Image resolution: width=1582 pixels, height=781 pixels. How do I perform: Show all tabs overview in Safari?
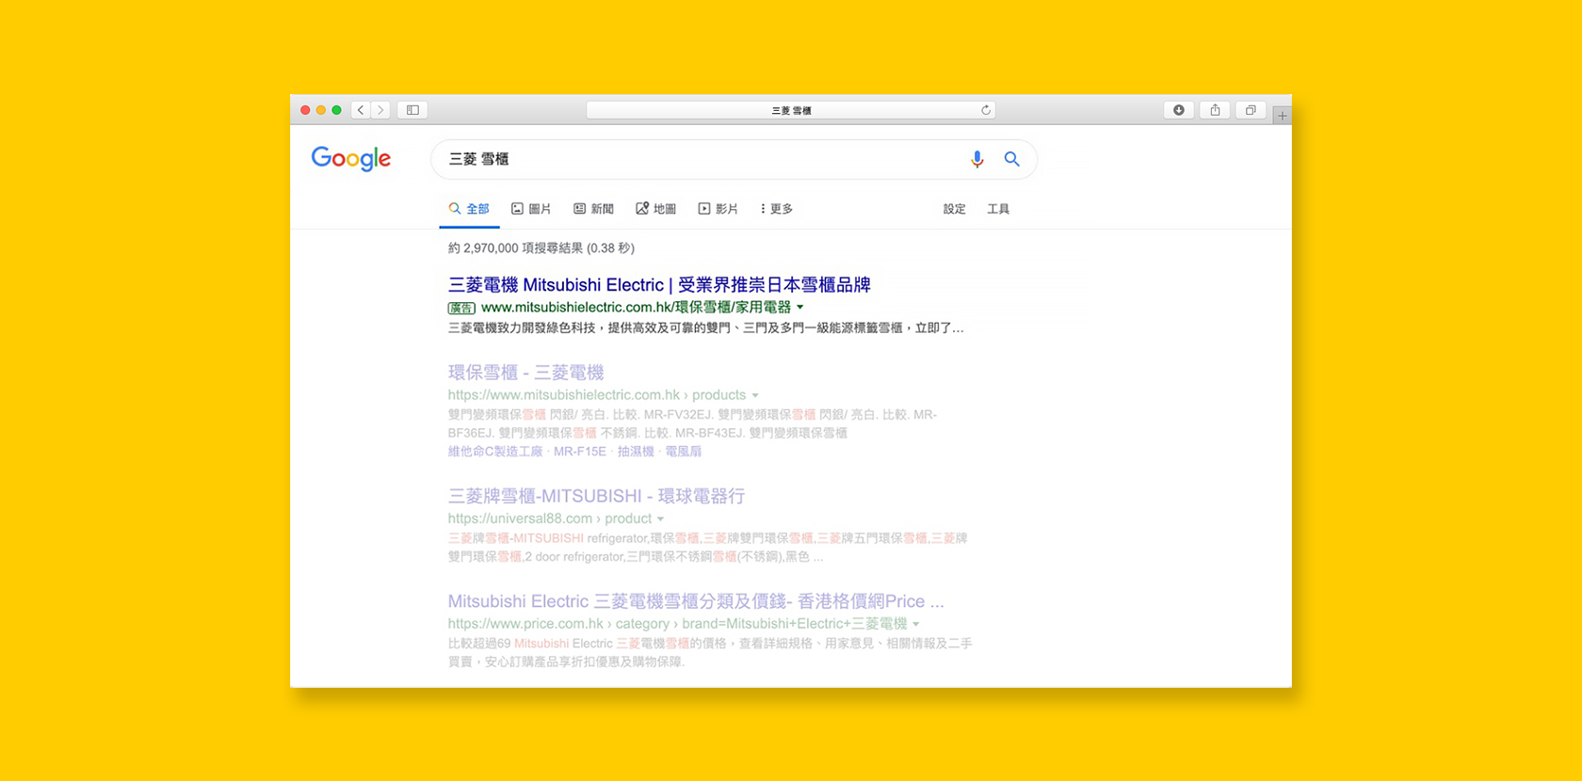1251,110
